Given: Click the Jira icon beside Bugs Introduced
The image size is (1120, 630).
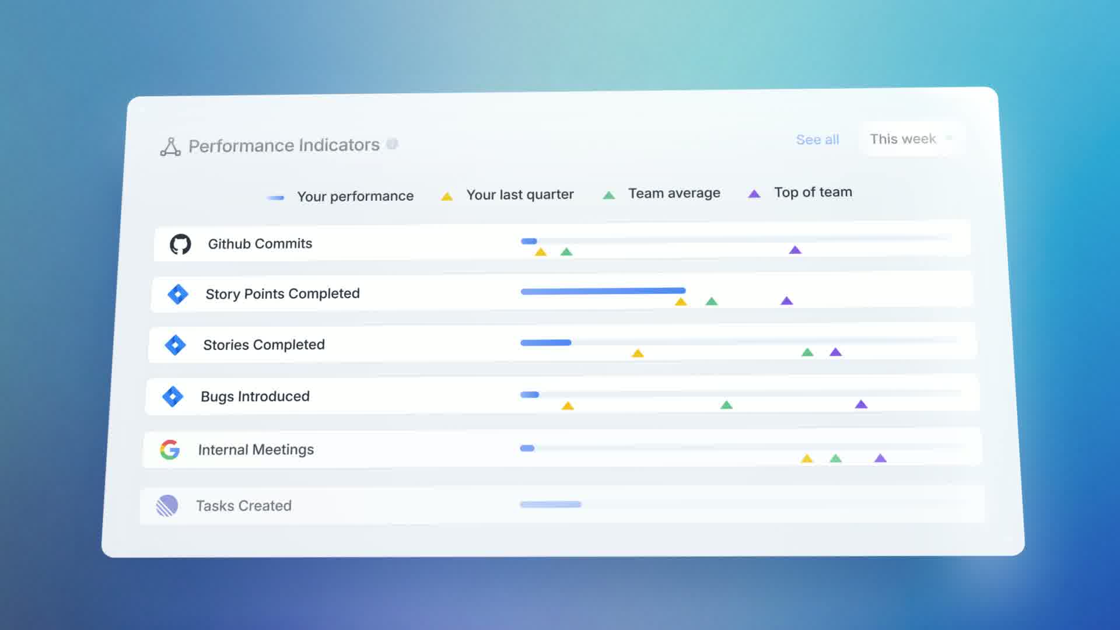Looking at the screenshot, I should [173, 397].
